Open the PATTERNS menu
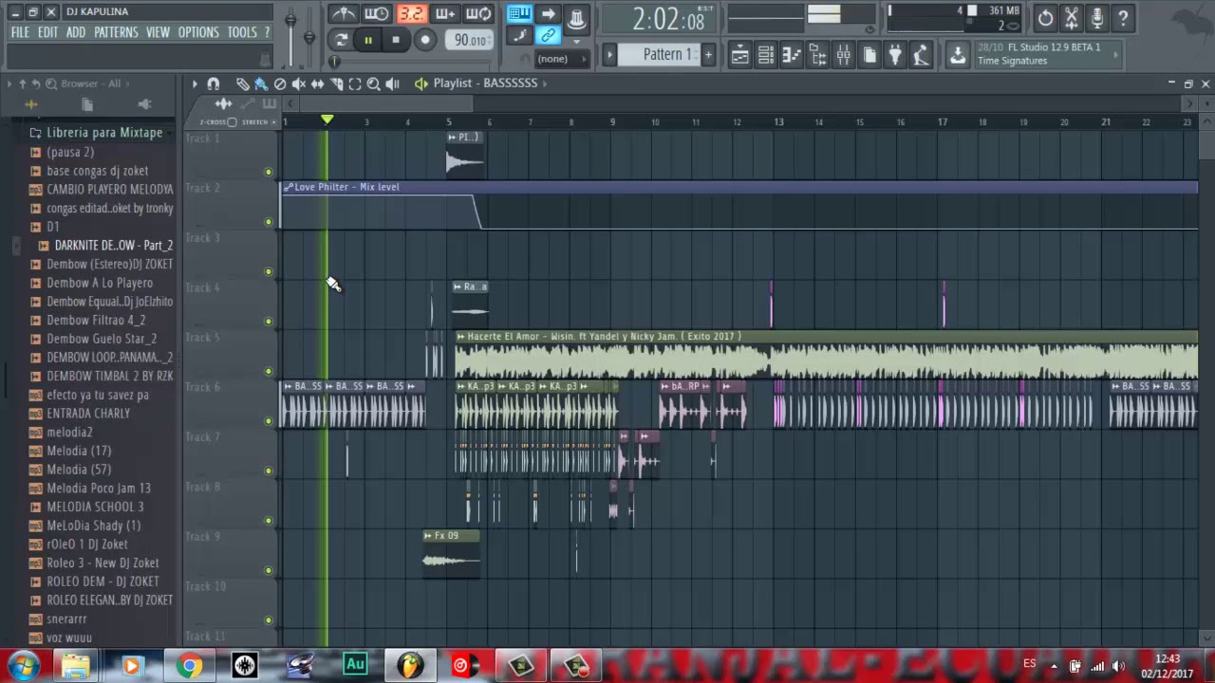This screenshot has height=683, width=1215. pos(116,32)
